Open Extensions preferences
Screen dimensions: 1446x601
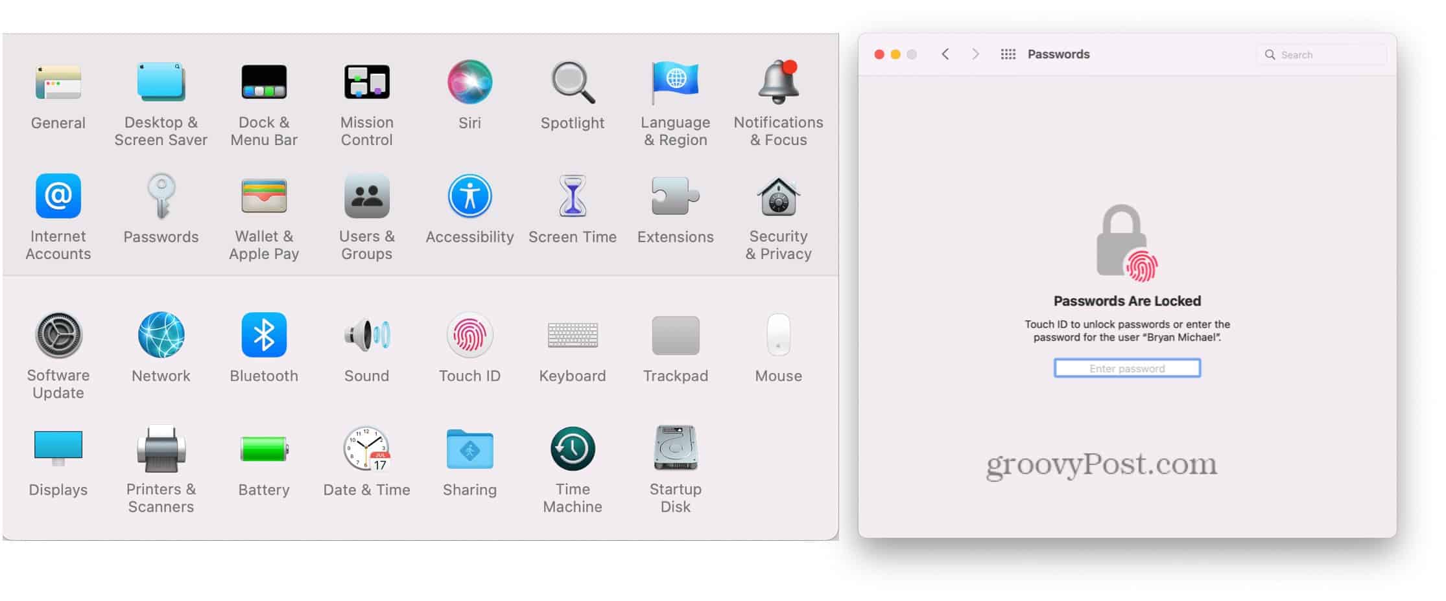click(x=675, y=196)
